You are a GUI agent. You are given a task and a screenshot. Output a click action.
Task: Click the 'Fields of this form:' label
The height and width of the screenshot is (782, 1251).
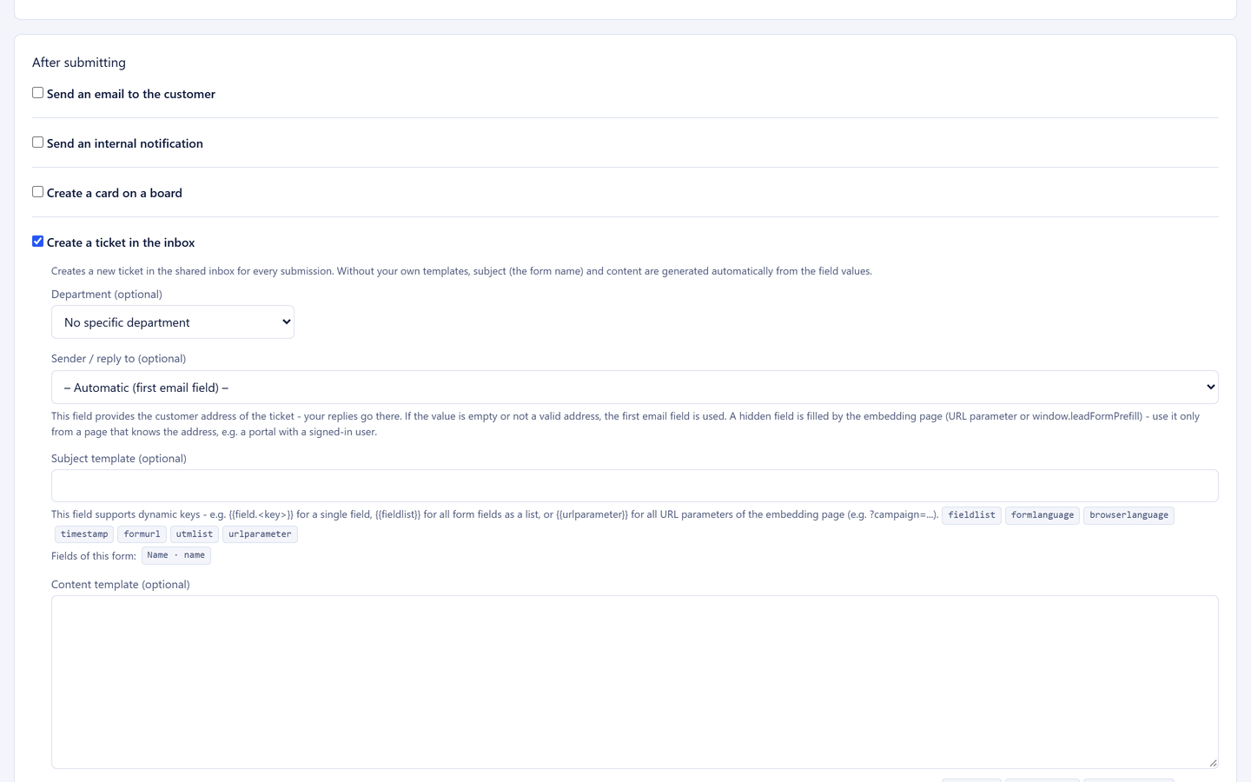94,556
